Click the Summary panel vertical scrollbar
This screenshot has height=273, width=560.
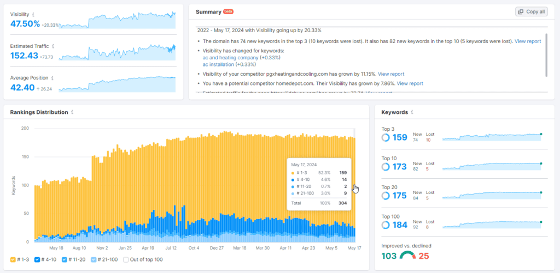coord(546,55)
